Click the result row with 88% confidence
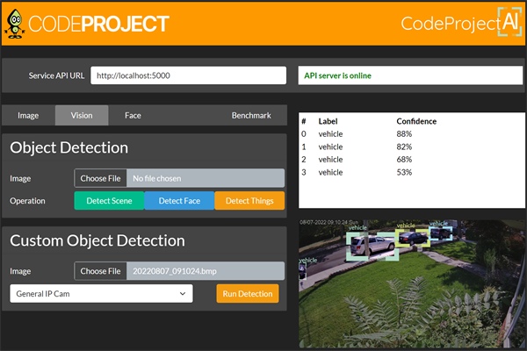 click(x=411, y=134)
